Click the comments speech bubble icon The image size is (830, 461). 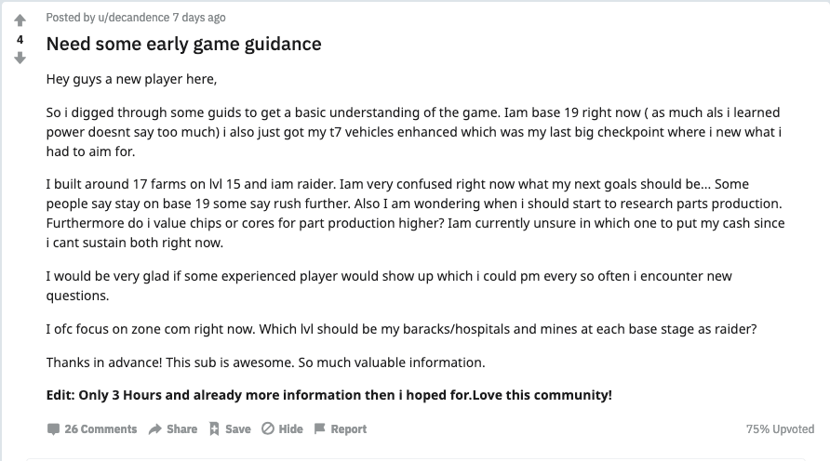(x=53, y=429)
